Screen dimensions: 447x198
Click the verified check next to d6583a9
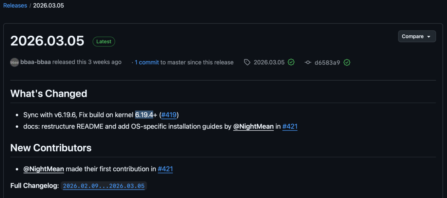pos(347,62)
